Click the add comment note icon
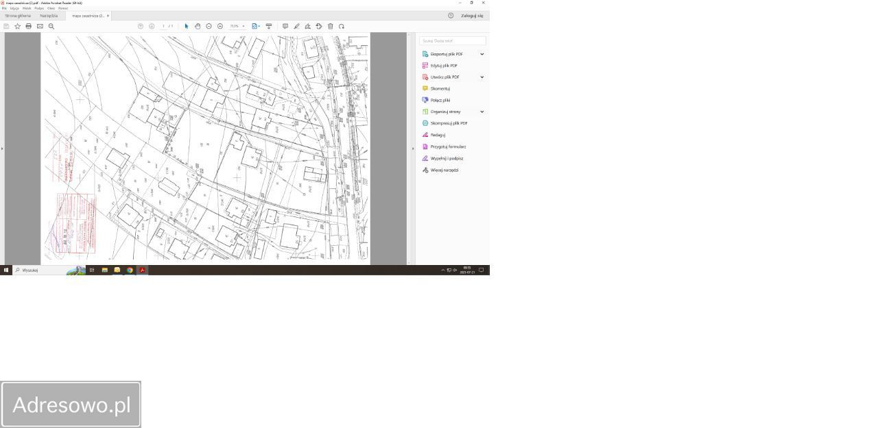This screenshot has width=878, height=428. 285,26
